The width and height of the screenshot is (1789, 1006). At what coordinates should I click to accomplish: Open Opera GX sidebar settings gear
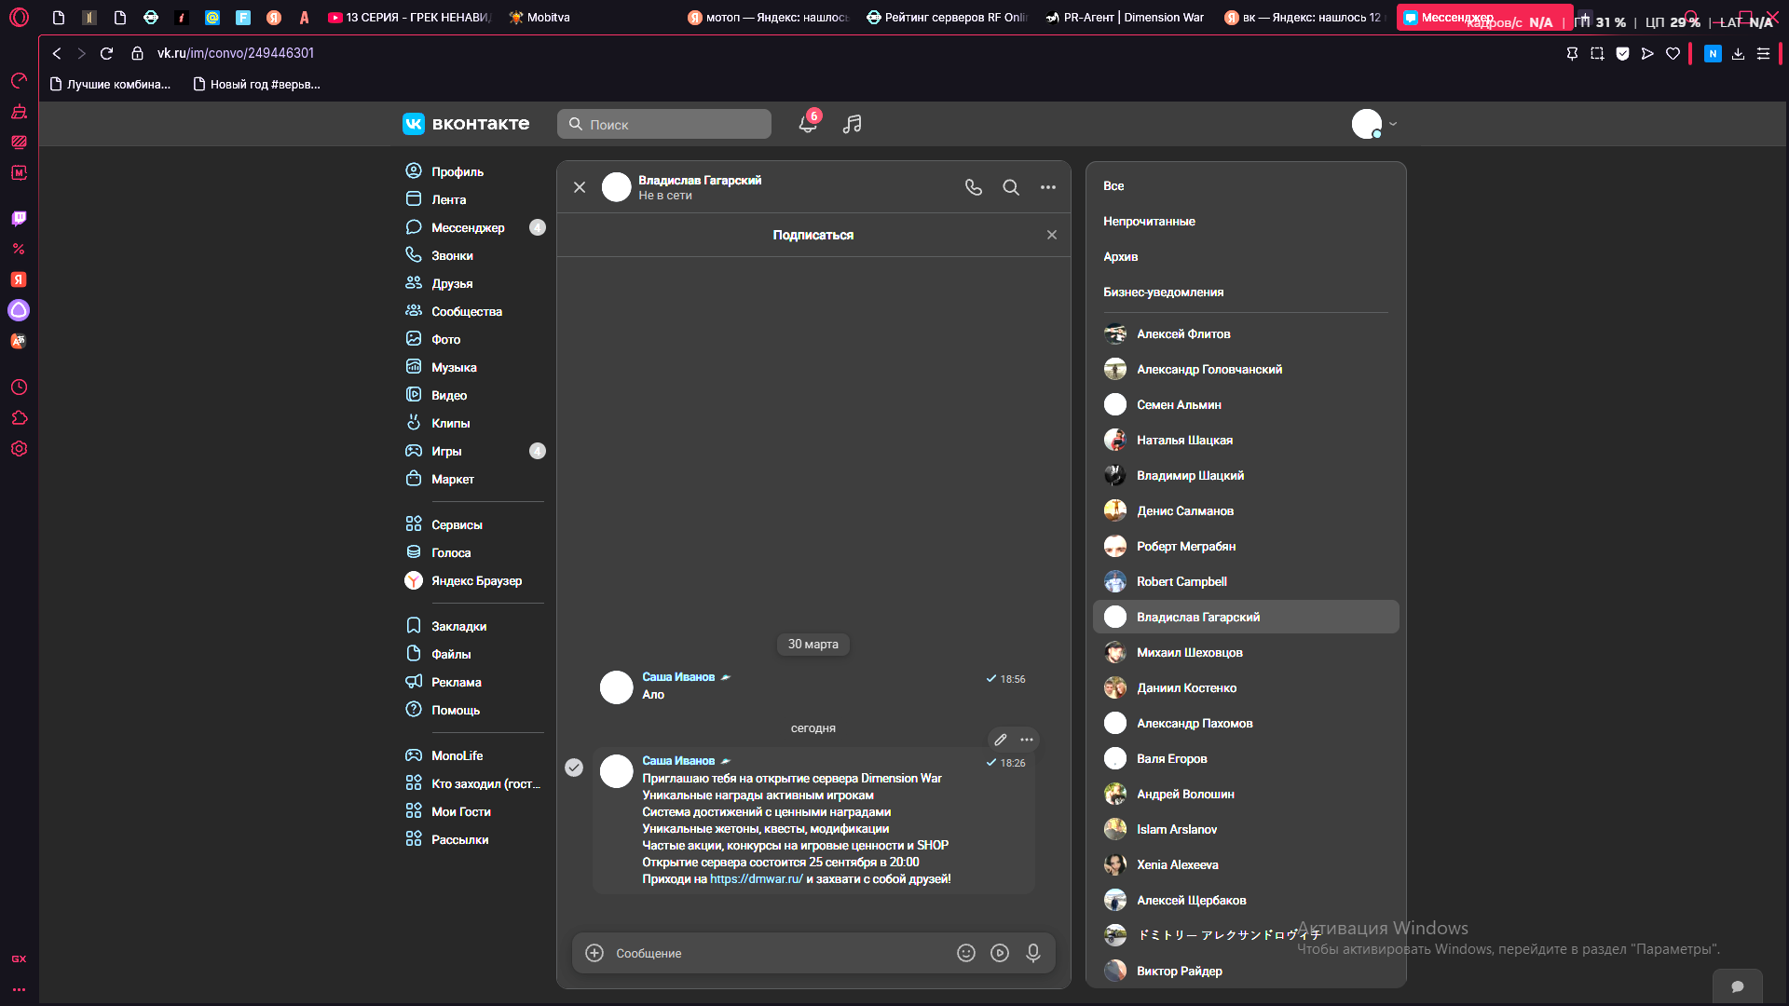(x=19, y=448)
